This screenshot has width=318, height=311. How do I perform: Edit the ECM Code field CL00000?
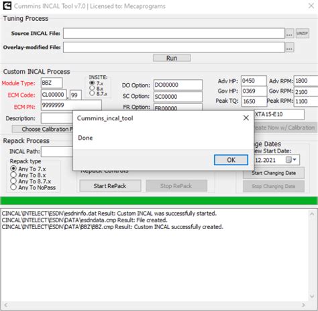click(x=54, y=95)
